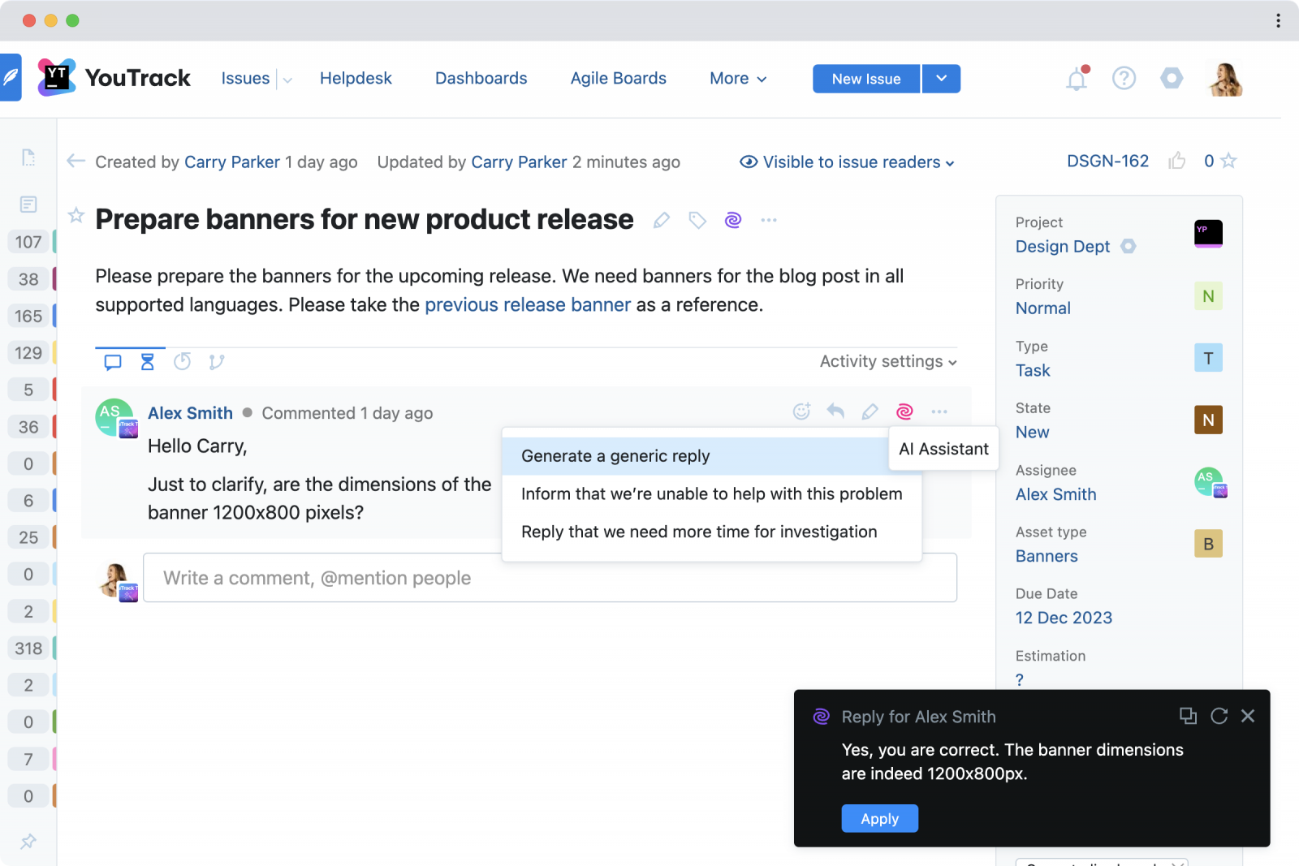1299x866 pixels.
Task: Open the Activity settings dropdown
Action: [x=888, y=361]
